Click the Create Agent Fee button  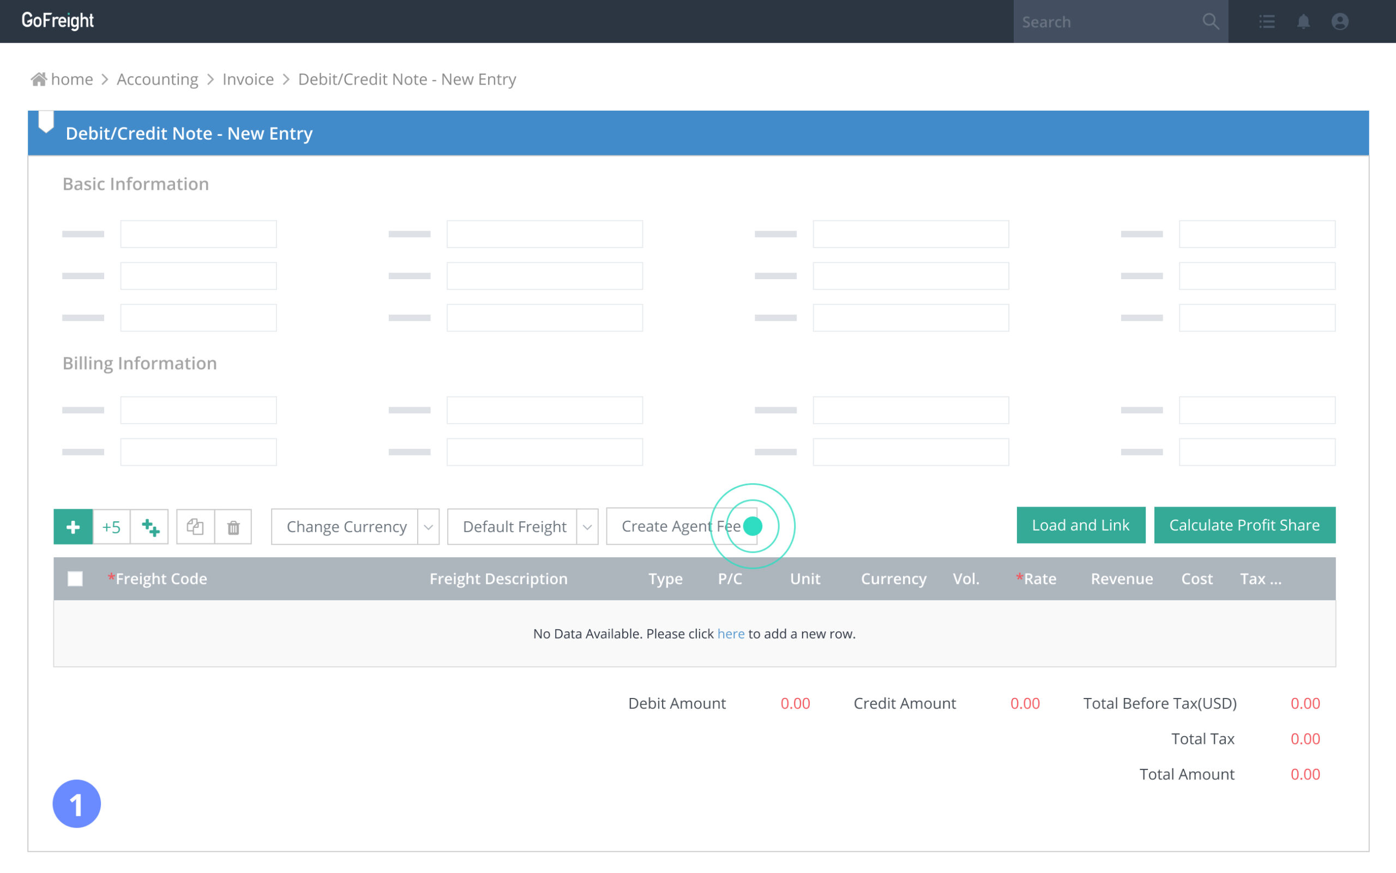[x=672, y=527]
